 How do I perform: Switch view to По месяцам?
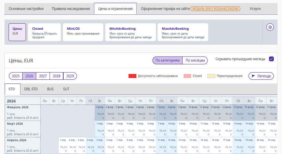[x=195, y=60]
